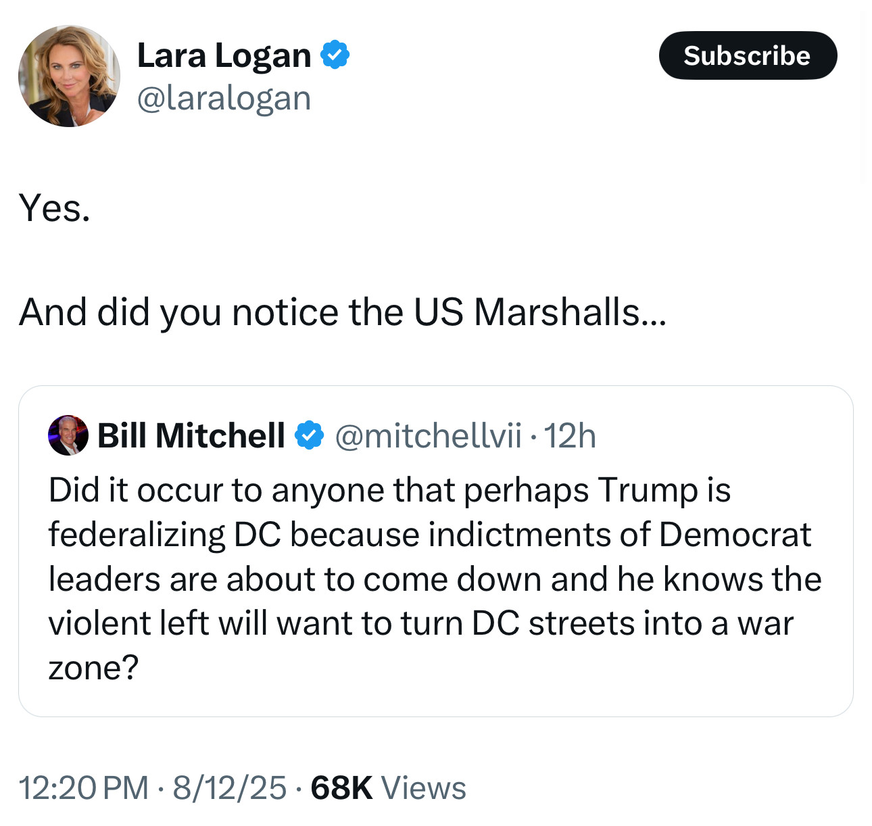Click the 12:20 PM post time
The image size is (872, 826).
[x=83, y=788]
